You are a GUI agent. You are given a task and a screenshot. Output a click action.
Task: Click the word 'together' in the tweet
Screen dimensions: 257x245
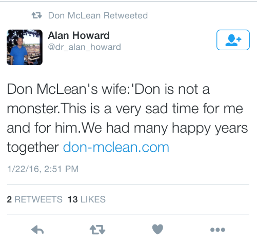pyautogui.click(x=33, y=148)
